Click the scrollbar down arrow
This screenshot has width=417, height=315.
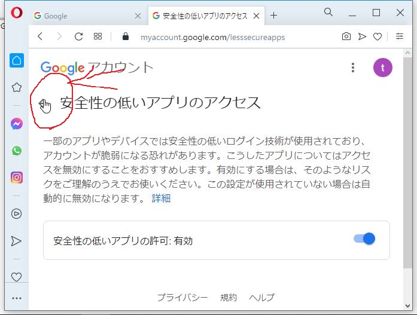point(407,305)
